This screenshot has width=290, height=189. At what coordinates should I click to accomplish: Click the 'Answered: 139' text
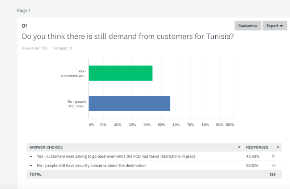pos(35,48)
